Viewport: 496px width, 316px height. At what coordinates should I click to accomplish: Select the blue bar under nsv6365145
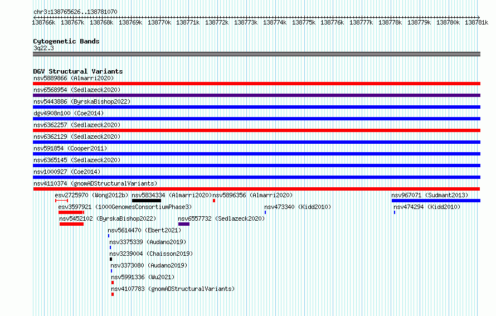[x=256, y=166]
